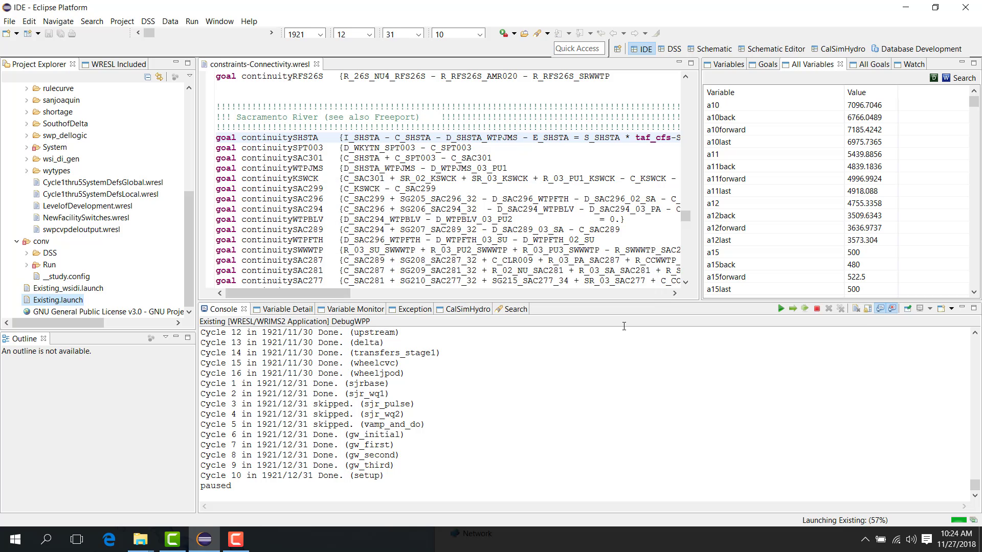Click the W icon in All Variables panel
Screen dimensions: 982x552
(946, 78)
